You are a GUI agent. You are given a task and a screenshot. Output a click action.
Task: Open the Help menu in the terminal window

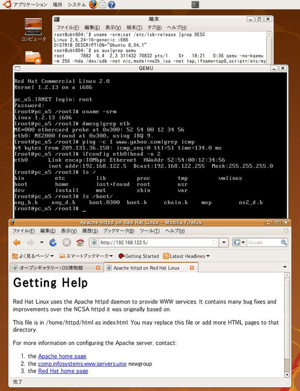176,27
